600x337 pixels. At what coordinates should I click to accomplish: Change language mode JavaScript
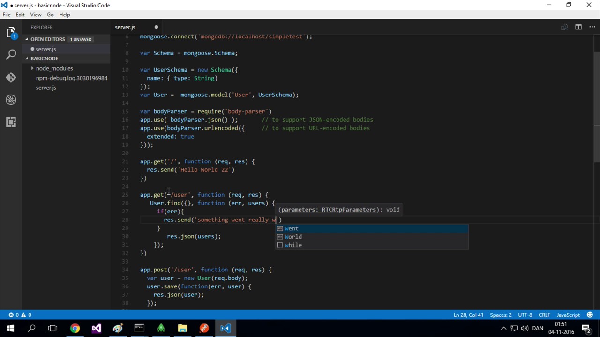click(568, 315)
